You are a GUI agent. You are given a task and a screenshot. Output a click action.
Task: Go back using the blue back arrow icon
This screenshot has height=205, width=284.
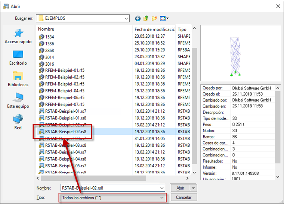tap(138, 18)
